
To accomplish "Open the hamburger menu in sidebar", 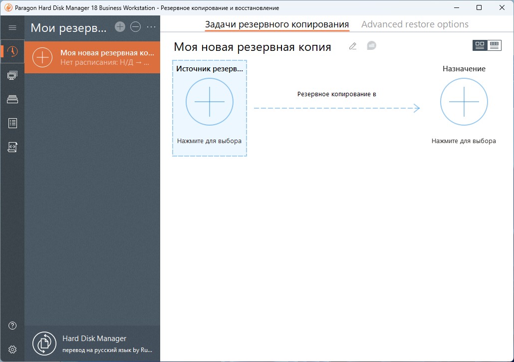I will [x=12, y=27].
